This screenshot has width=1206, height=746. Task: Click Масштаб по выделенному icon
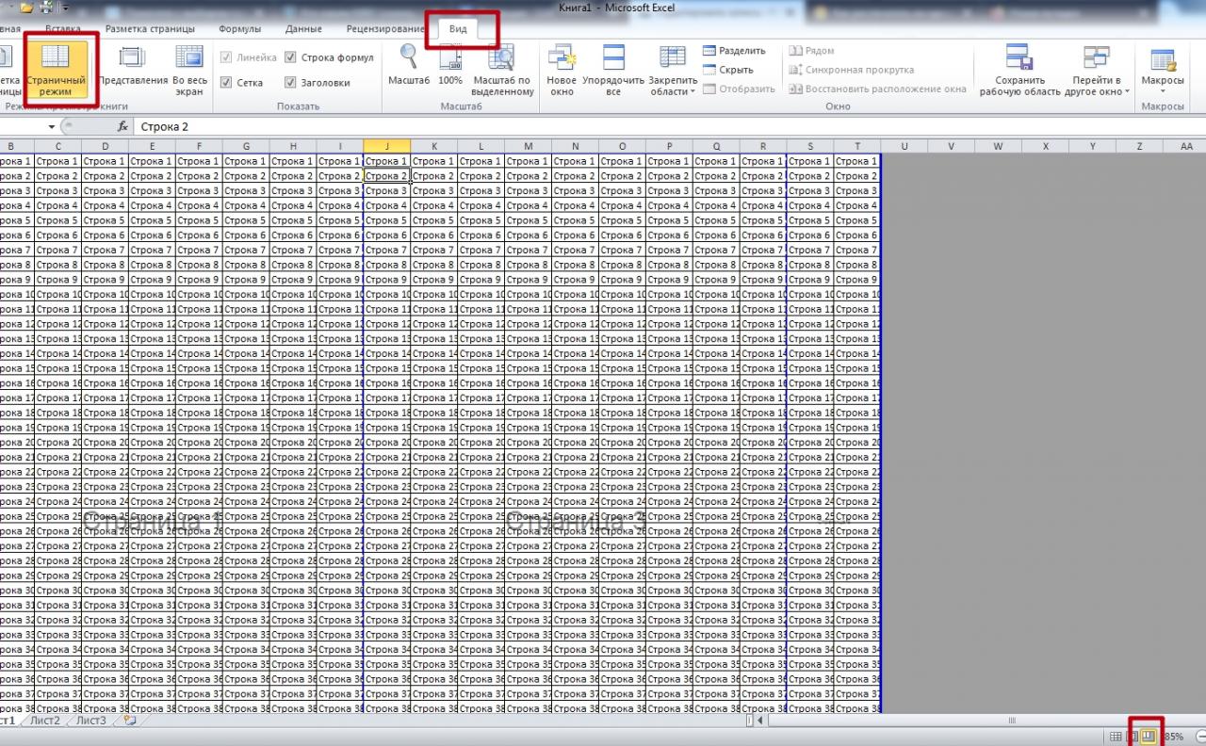tap(502, 68)
